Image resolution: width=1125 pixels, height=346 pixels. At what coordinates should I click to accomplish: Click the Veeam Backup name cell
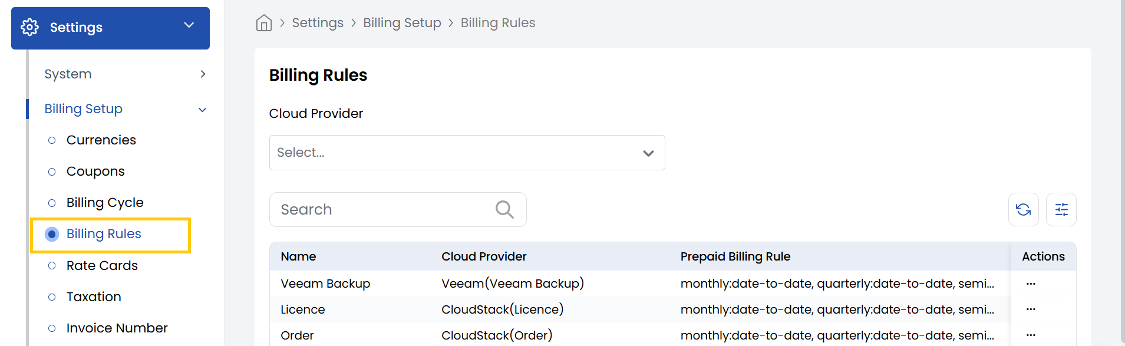point(325,284)
